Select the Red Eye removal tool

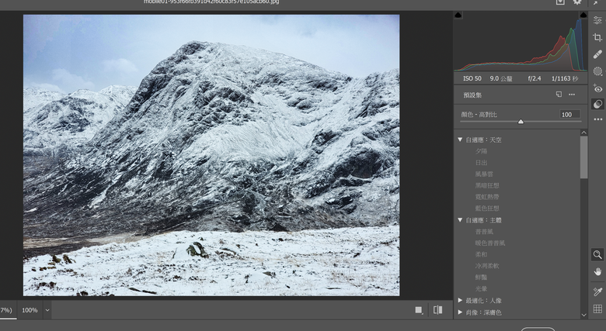[597, 88]
